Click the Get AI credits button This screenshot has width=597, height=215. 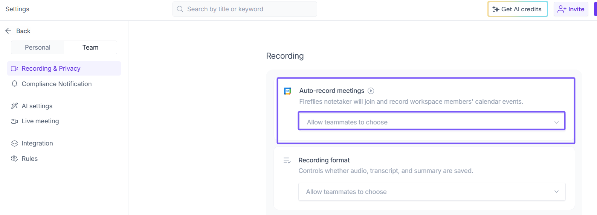point(518,9)
